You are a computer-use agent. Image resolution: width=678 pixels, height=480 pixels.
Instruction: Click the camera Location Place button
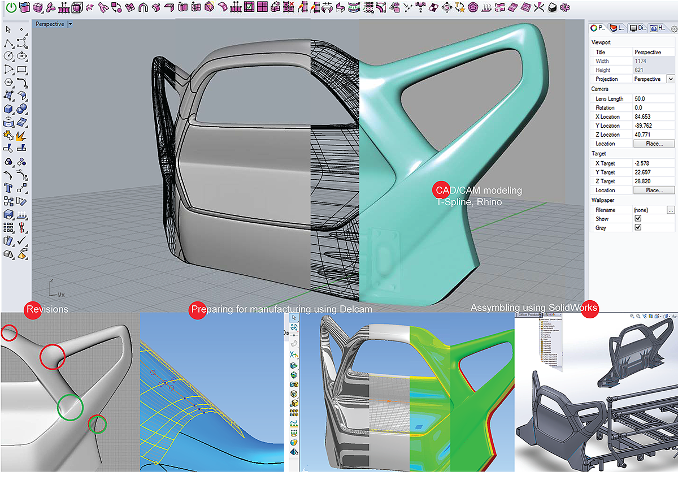point(654,144)
